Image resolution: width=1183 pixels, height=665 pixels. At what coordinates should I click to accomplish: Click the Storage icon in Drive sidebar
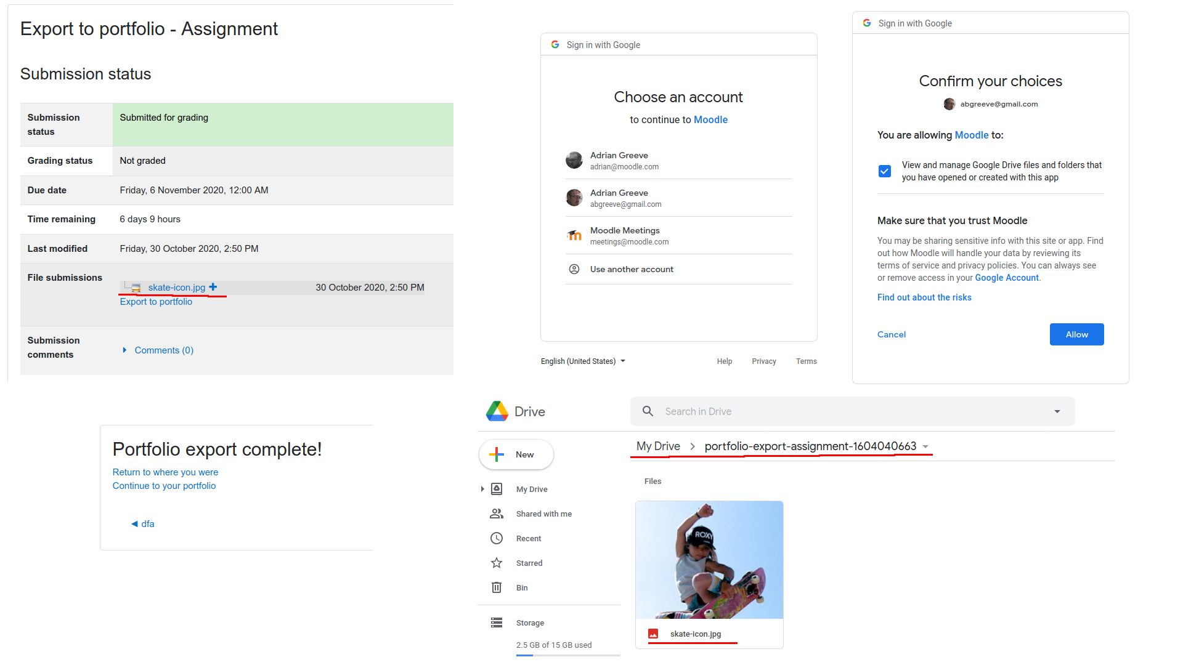point(497,623)
